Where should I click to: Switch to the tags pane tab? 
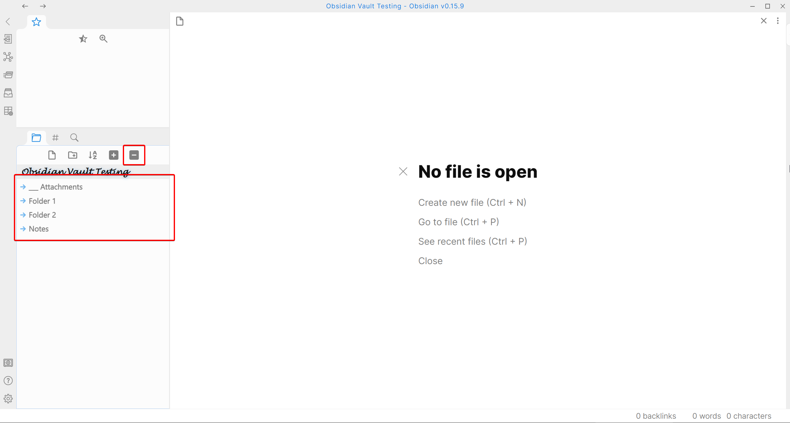[55, 138]
